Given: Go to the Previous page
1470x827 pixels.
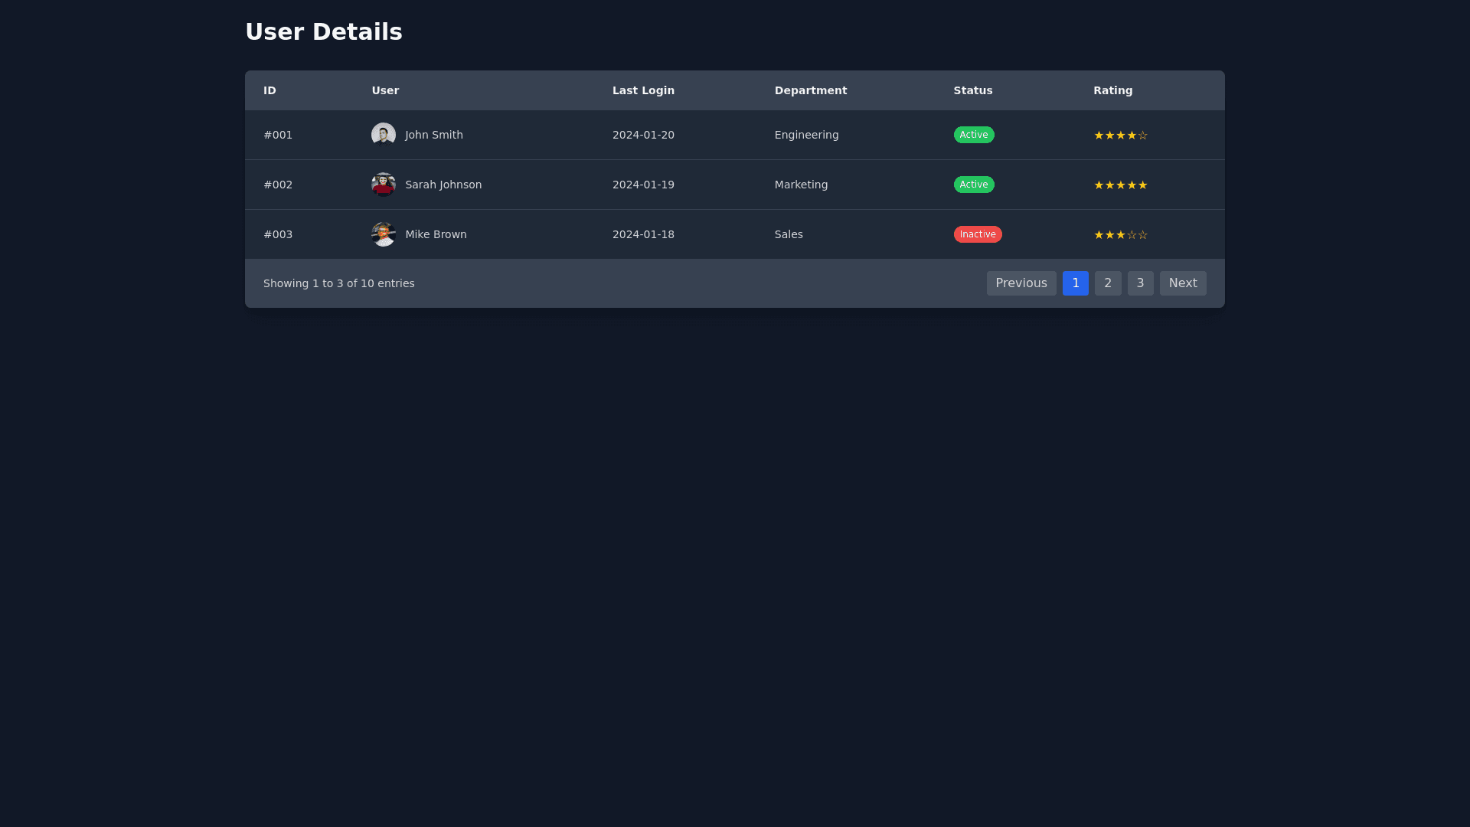Looking at the screenshot, I should click(x=1021, y=283).
